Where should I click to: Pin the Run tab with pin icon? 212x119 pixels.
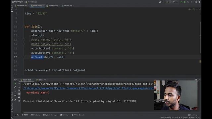click(x=15, y=100)
